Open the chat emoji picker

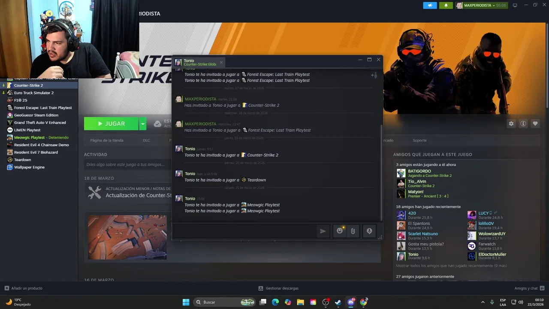coord(340,231)
